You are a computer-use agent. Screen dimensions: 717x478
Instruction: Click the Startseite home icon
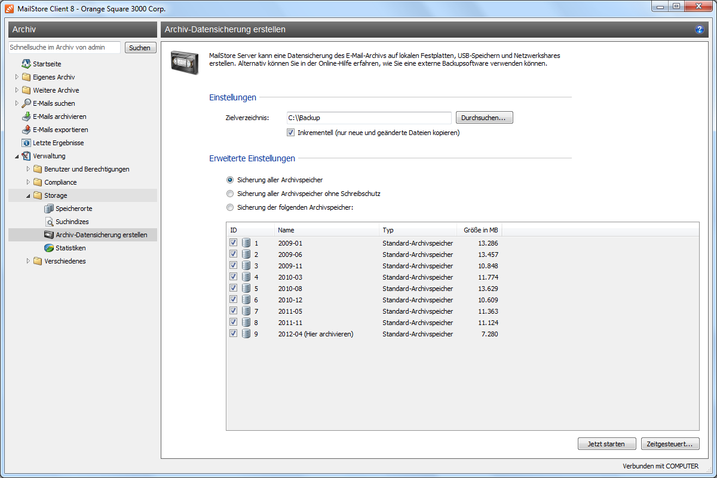[x=26, y=64]
